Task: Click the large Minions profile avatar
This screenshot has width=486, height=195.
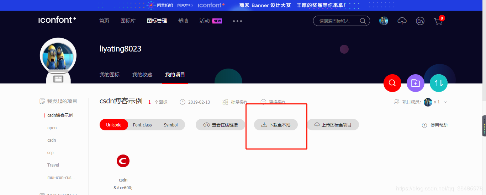Action: pos(58,56)
